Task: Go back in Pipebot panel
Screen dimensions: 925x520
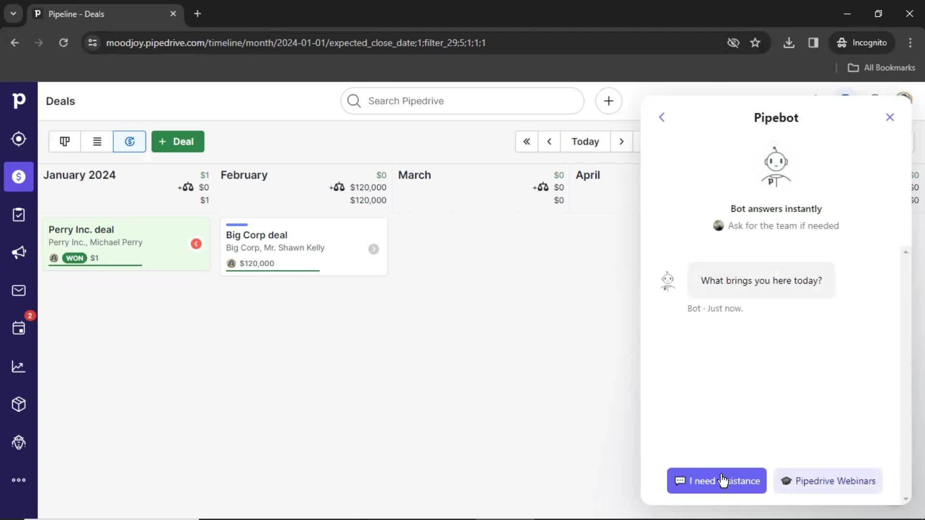Action: click(661, 117)
